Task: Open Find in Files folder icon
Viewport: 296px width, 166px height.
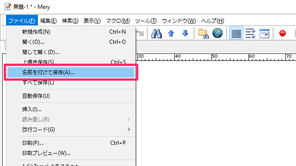Action: [x=203, y=33]
